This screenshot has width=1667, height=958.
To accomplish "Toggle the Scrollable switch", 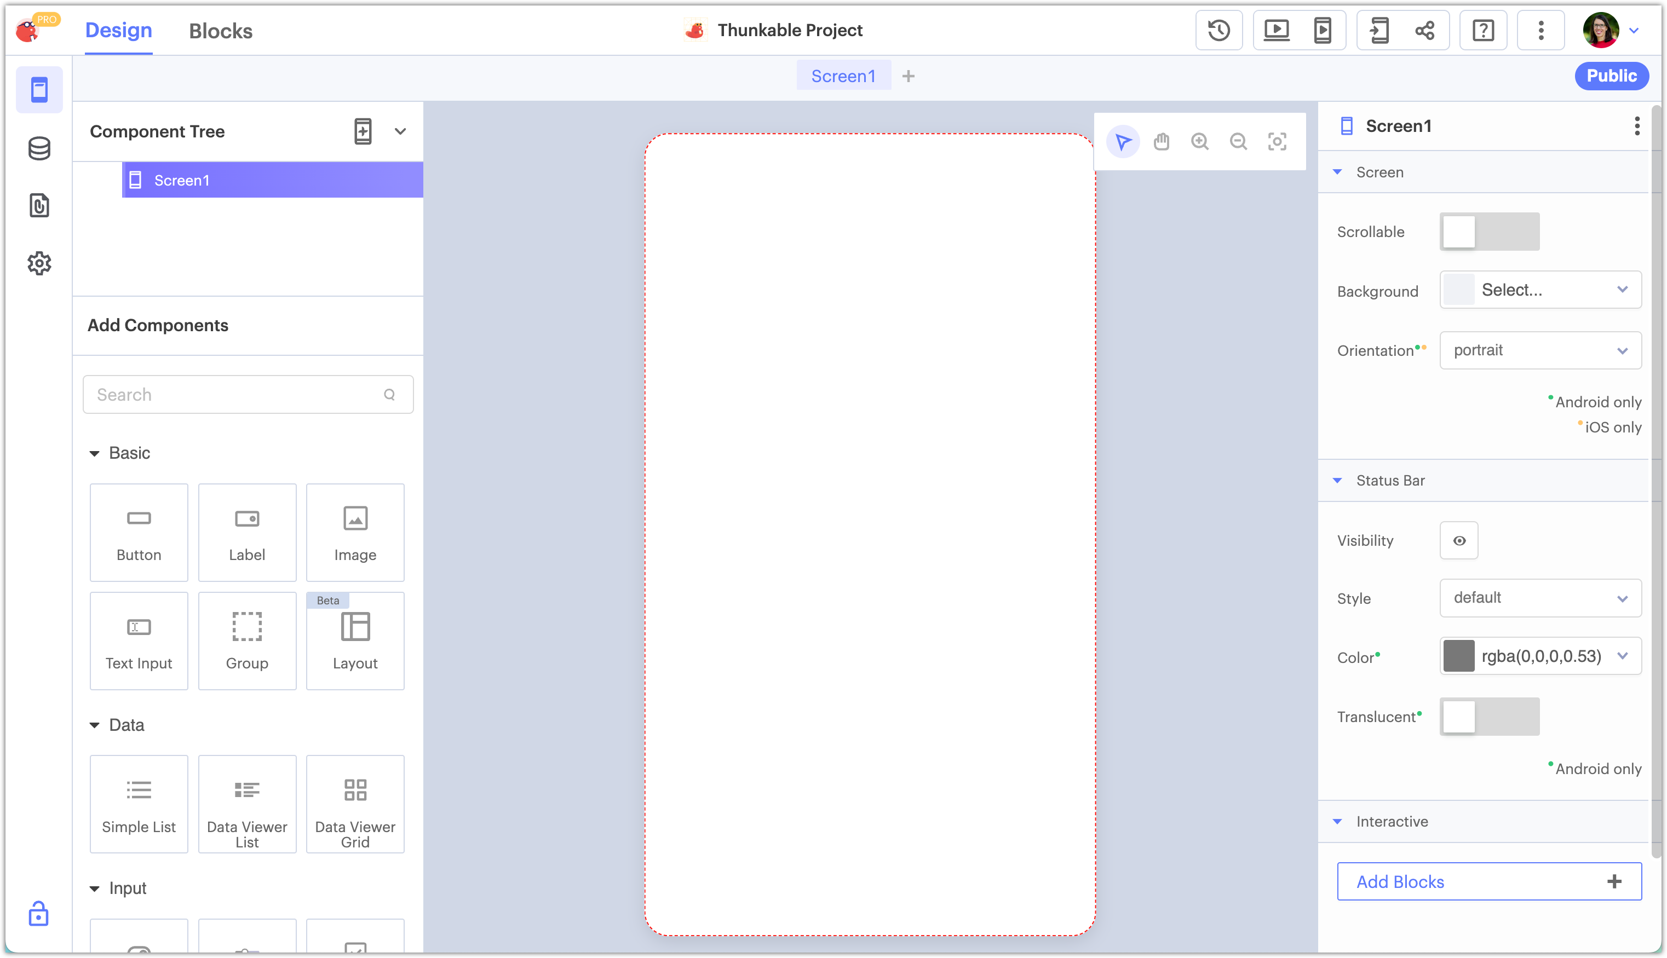I will click(x=1490, y=232).
